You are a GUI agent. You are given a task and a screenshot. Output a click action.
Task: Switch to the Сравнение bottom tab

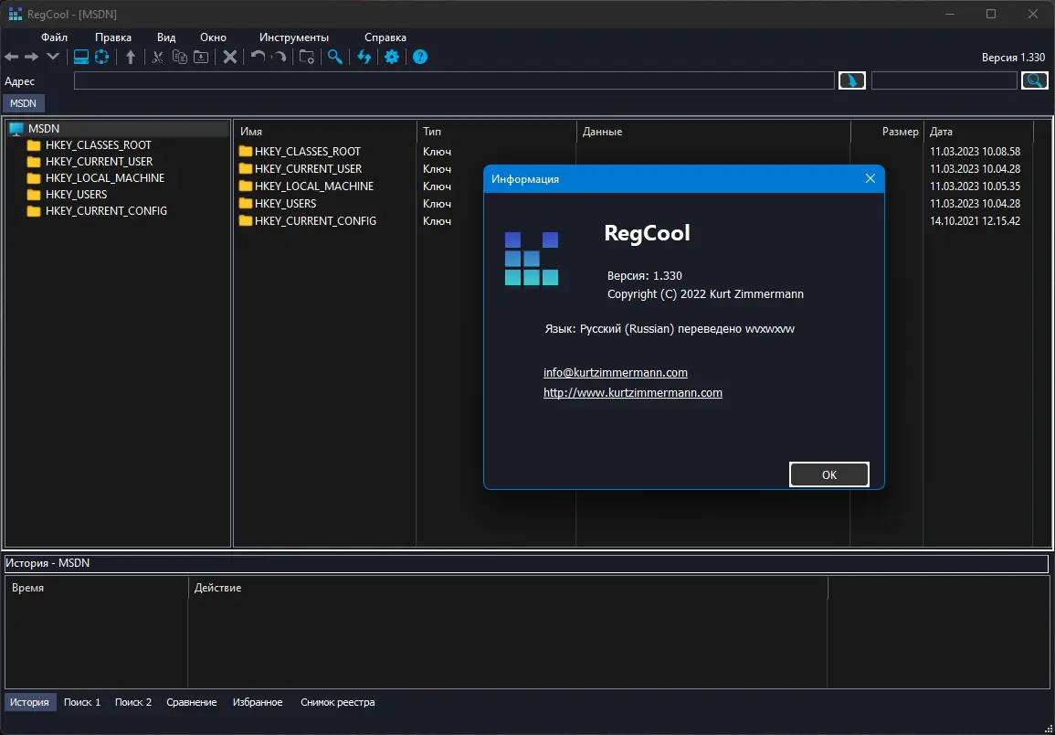point(192,702)
